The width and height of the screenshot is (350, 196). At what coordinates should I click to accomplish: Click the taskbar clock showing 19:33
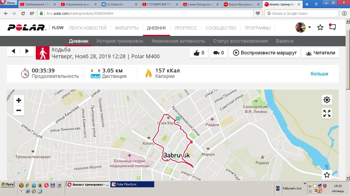(338, 186)
